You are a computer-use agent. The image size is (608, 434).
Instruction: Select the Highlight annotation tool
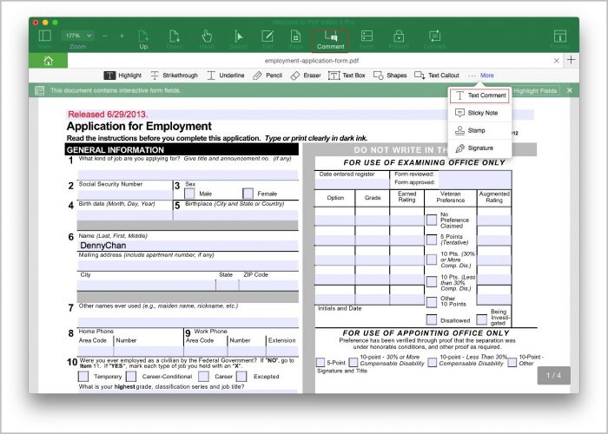[122, 76]
